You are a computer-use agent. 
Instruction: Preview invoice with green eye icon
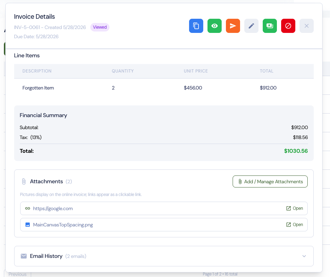pos(215,26)
